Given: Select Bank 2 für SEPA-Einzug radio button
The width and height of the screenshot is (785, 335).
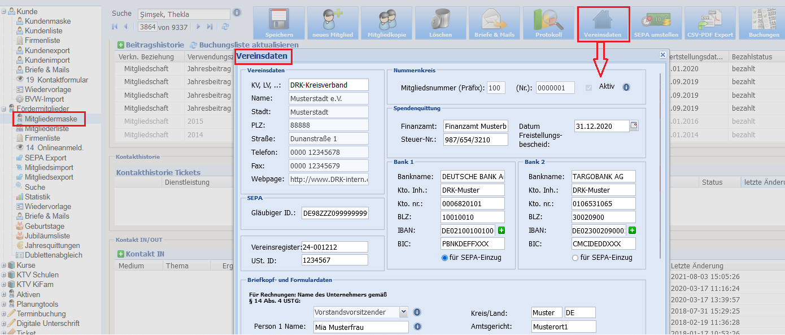Looking at the screenshot, I should (x=575, y=258).
